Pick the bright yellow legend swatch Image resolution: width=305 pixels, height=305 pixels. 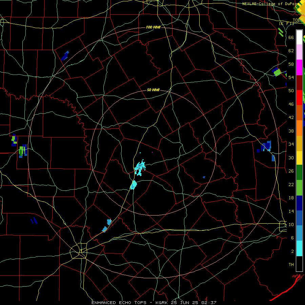pyautogui.click(x=299, y=158)
